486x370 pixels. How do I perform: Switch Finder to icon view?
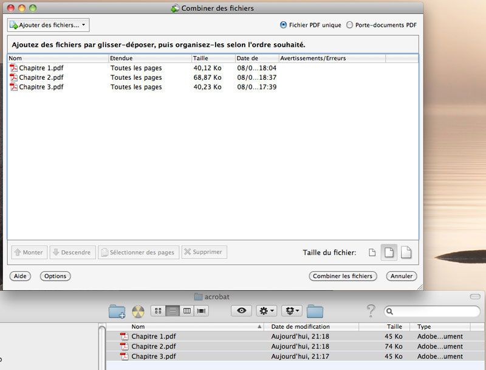(158, 311)
